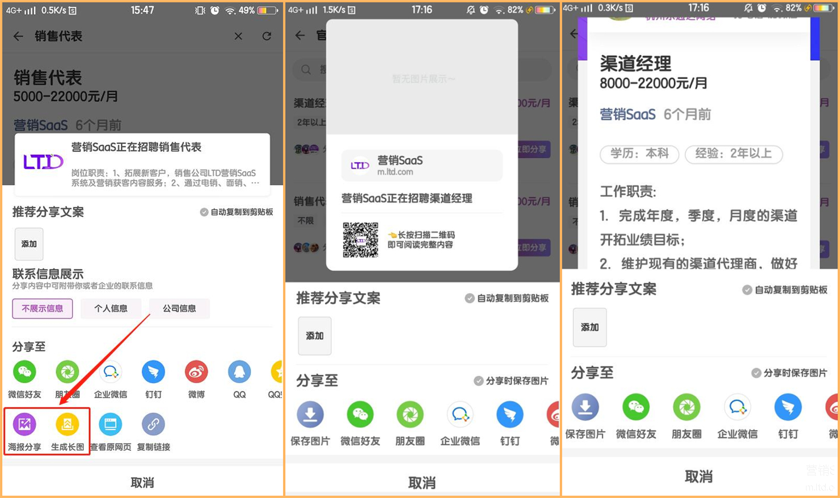840x498 pixels.
Task: Close the 销售代表 page with the X
Action: (238, 36)
